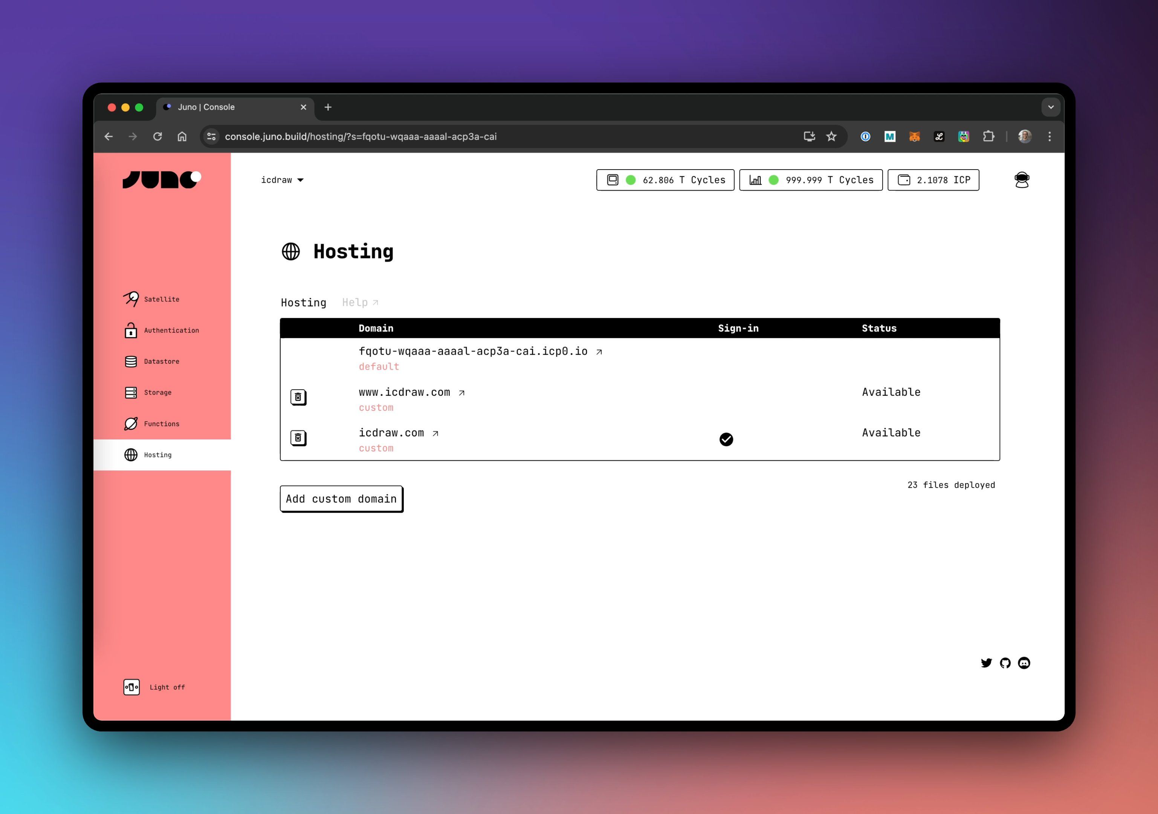Select the Authentication section
This screenshot has height=814, width=1158.
tap(171, 330)
